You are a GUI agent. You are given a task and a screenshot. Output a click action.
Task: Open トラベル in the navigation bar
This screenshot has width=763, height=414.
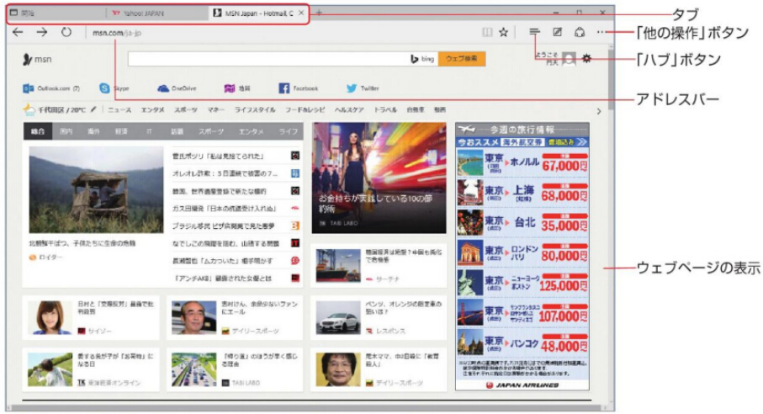385,110
